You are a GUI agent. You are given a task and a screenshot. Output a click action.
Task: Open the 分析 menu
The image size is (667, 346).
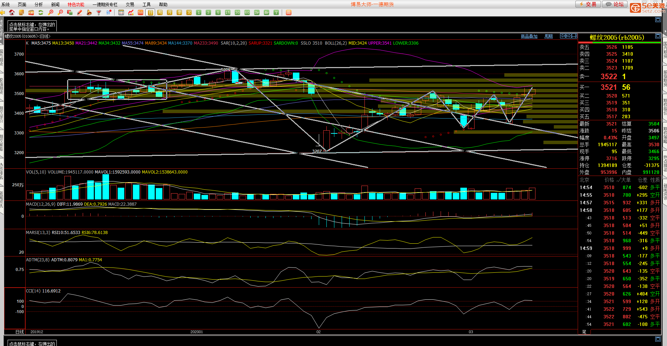tap(38, 4)
